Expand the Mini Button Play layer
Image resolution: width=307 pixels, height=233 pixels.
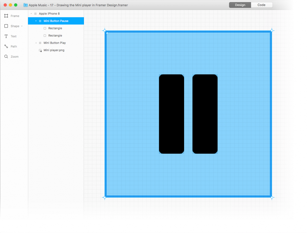(x=36, y=43)
